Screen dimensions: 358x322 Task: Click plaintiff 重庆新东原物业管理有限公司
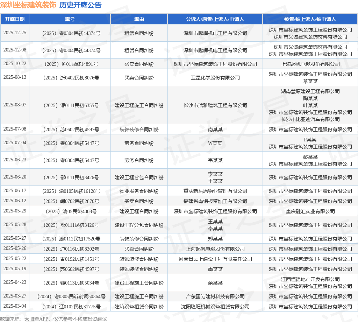pyautogui.click(x=215, y=191)
